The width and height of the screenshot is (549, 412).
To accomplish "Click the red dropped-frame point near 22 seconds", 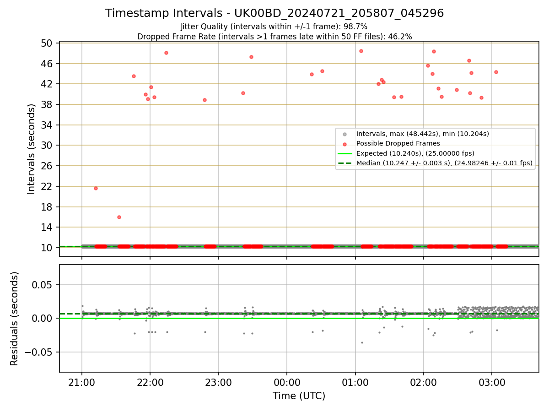I will (96, 188).
